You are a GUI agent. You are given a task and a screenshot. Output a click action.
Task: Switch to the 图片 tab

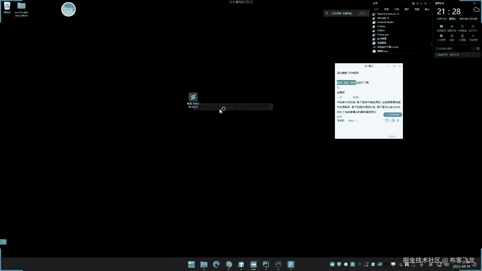coord(407,9)
